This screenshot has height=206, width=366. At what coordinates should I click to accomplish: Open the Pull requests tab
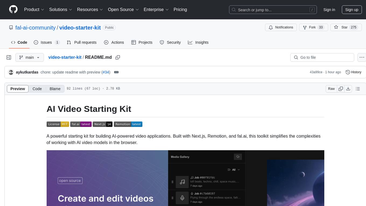tap(82, 42)
